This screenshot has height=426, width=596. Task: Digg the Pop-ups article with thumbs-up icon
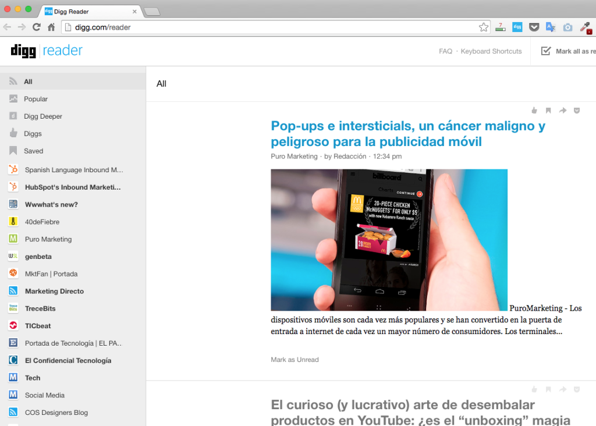tap(534, 111)
